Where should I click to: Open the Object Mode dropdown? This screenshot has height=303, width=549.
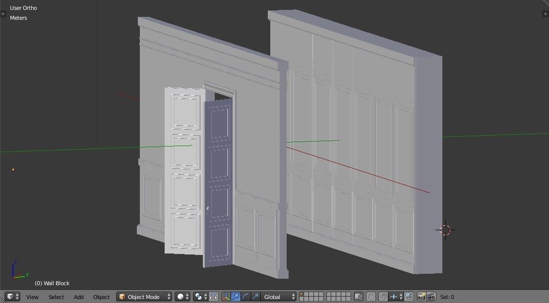144,297
